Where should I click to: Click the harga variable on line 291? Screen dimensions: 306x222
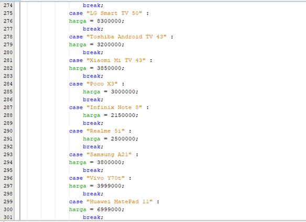tap(92, 139)
